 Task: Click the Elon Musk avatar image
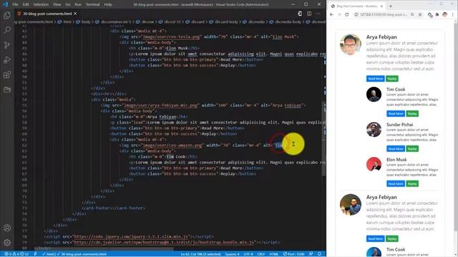coord(374,164)
